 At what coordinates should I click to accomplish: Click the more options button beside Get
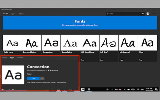42,78
